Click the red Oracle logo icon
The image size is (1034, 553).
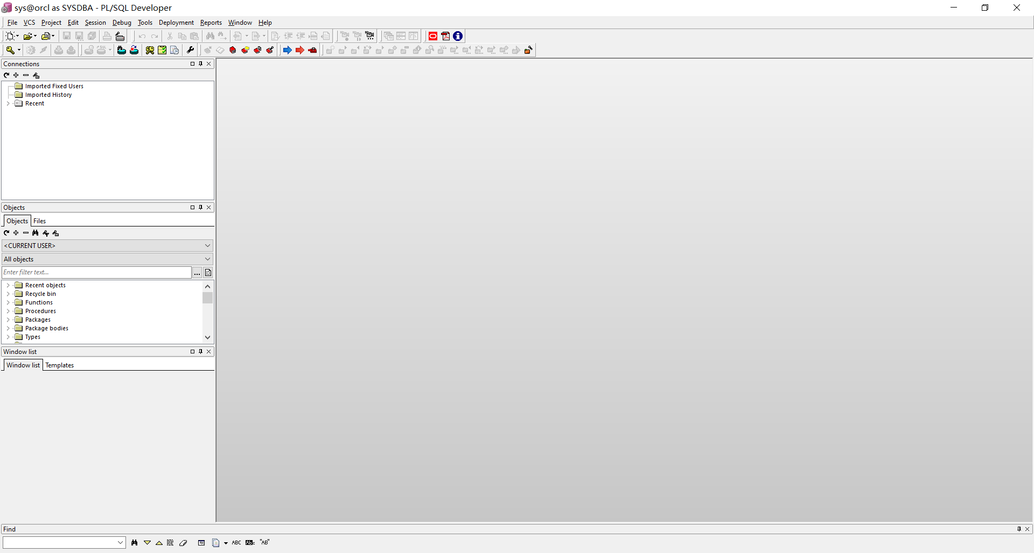(x=433, y=36)
